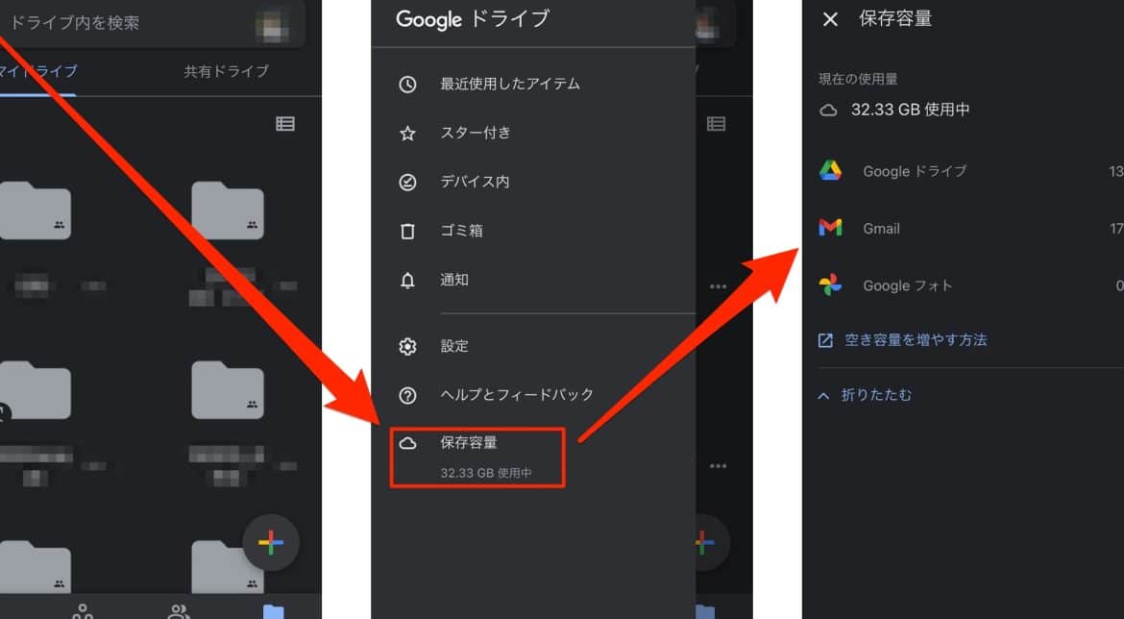This screenshot has width=1124, height=619.
Task: Open the top-left shared folder thumbnail
Action: [35, 210]
